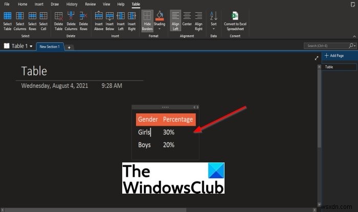358x212 pixels.
Task: Open the Sort dropdown arrow
Action: (x=214, y=29)
